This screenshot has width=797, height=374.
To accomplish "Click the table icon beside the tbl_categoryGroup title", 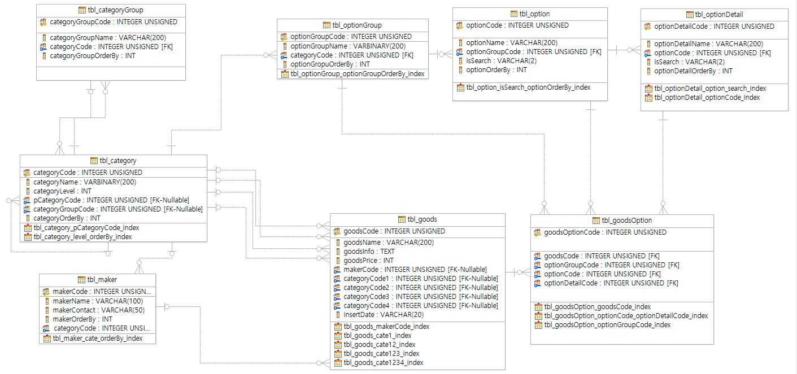I will (x=82, y=10).
